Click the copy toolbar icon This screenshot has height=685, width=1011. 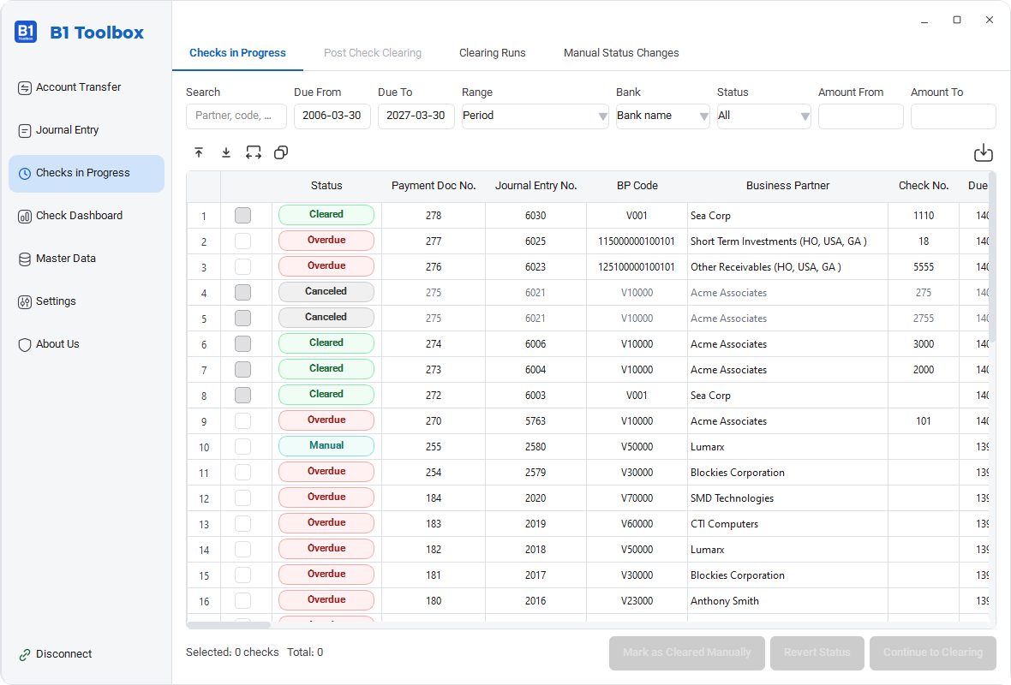point(281,152)
